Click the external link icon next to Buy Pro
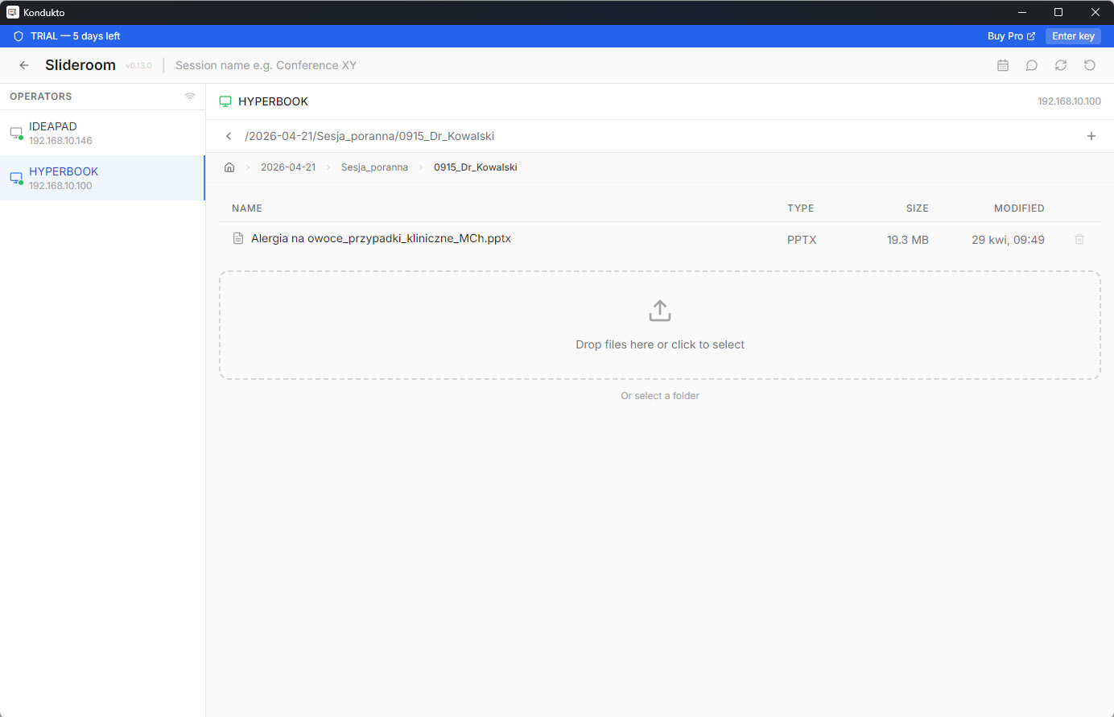The height and width of the screenshot is (717, 1114). click(x=1031, y=36)
